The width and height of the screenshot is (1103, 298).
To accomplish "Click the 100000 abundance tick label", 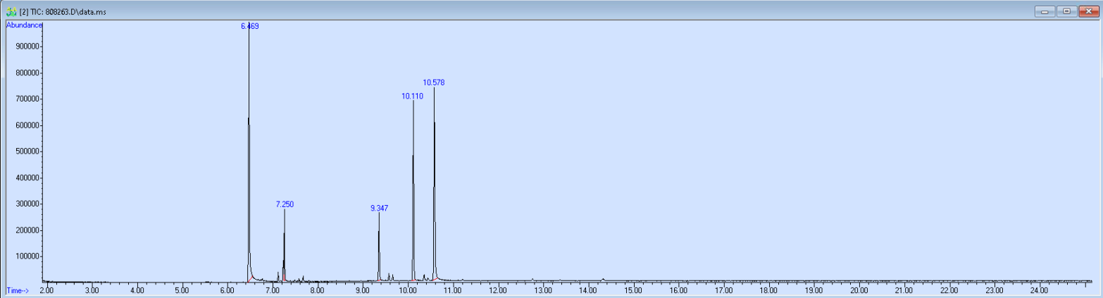I will coord(27,256).
